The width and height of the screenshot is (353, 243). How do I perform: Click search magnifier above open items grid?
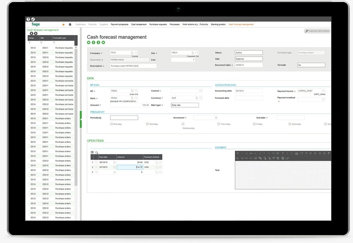[97, 152]
